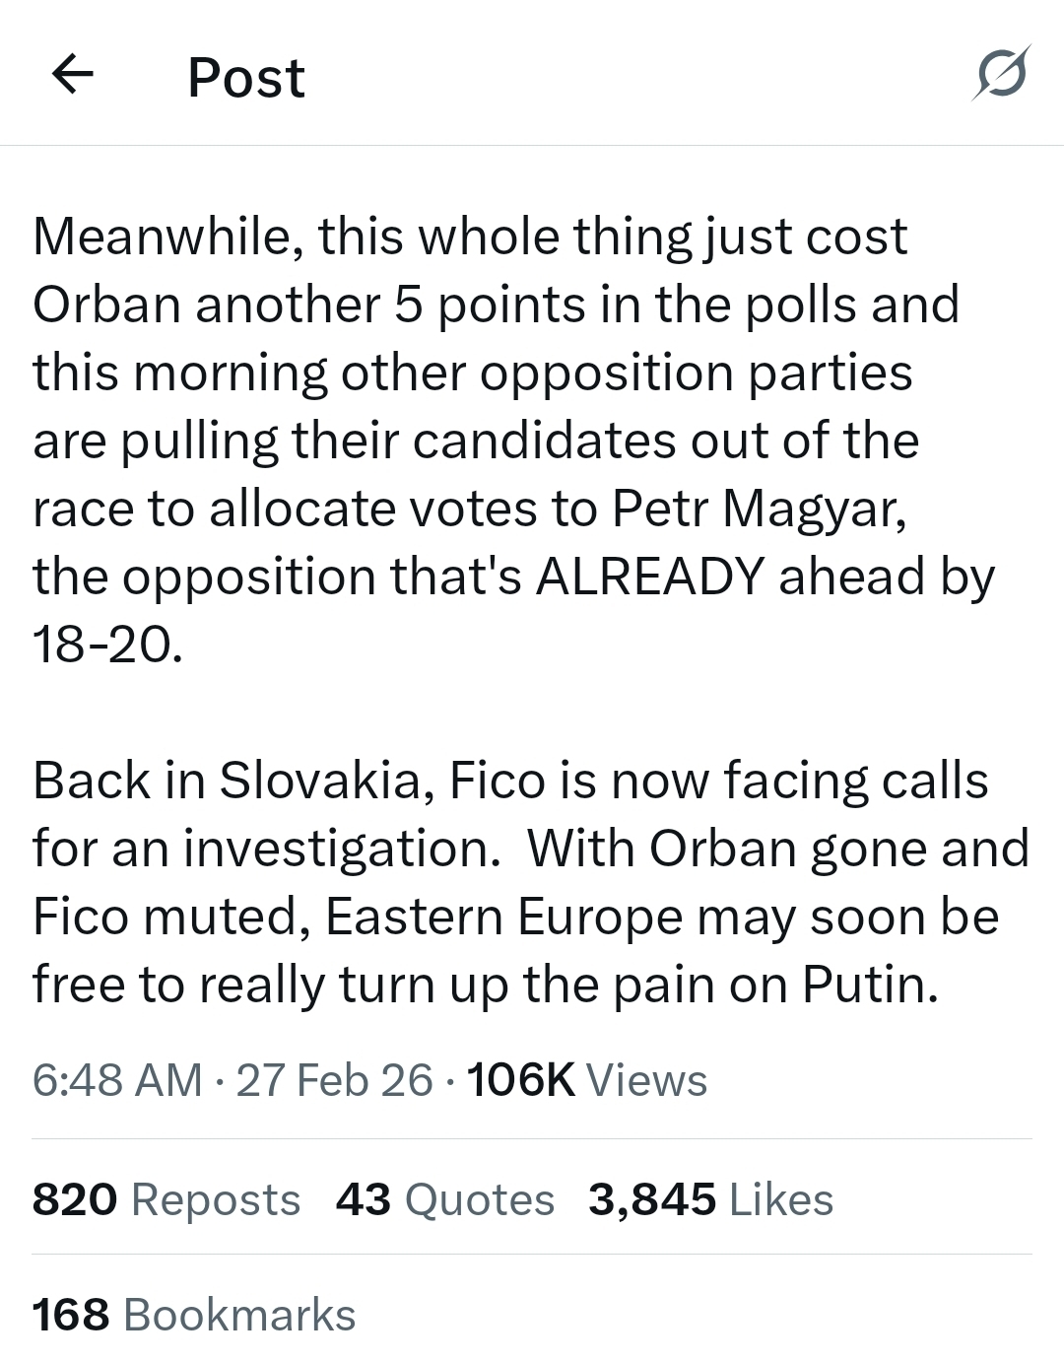
Task: View the 106K Views analytics
Action: point(587,1080)
